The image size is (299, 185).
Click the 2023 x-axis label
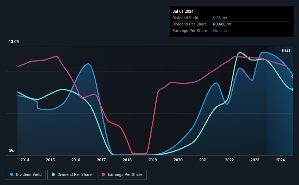[255, 160]
